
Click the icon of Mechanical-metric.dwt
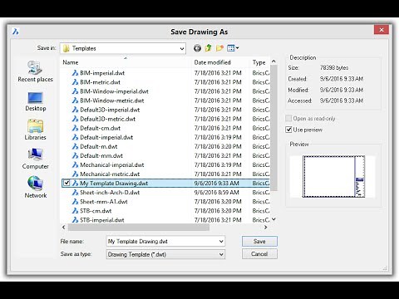(75, 174)
